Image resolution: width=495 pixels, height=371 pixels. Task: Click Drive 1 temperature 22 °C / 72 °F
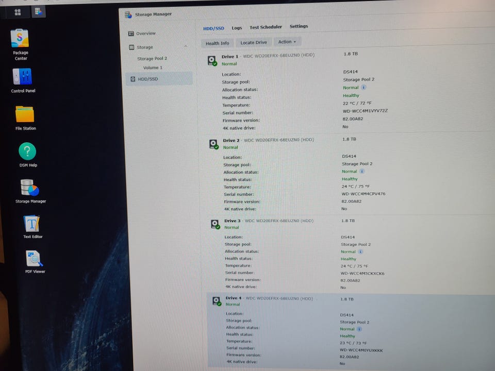[357, 103]
